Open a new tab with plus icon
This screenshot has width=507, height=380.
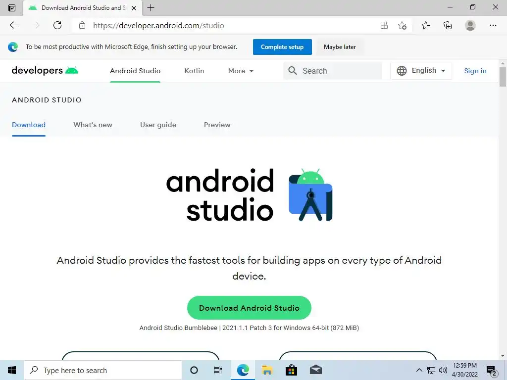[x=151, y=8]
